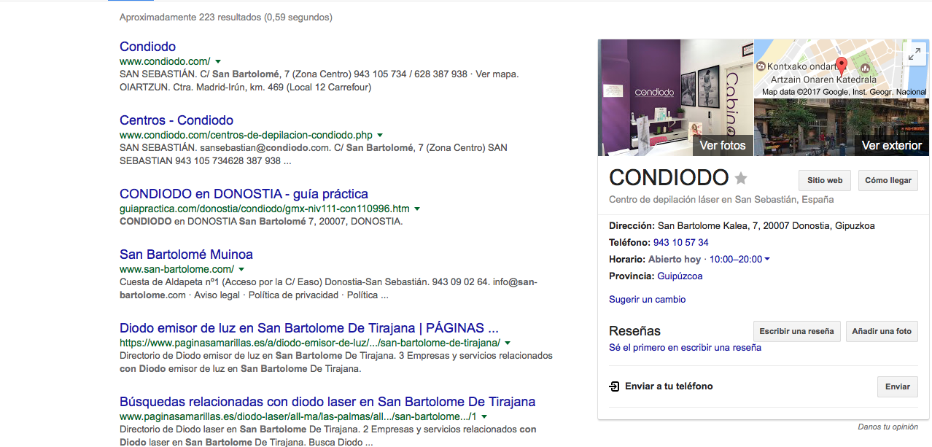Expand opening hours 10:00–20:00 dropdown

tap(767, 260)
